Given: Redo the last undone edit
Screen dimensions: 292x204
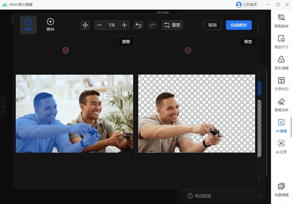Looking at the screenshot, I should click(x=152, y=25).
